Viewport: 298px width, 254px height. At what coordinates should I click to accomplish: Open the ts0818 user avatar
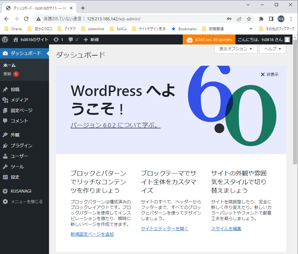click(287, 40)
